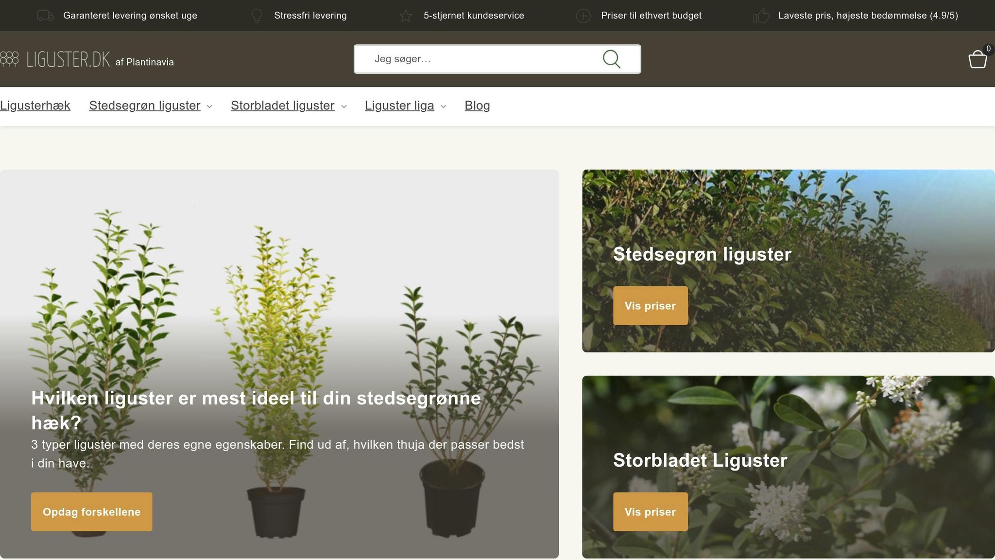Click the Opdag forskellene button

coord(92,511)
